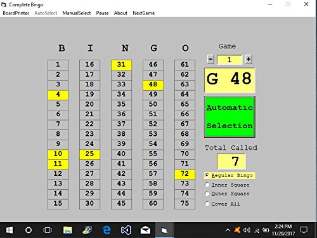This screenshot has width=317, height=238.
Task: Open Cortana search circle in taskbar
Action: [x=29, y=230]
